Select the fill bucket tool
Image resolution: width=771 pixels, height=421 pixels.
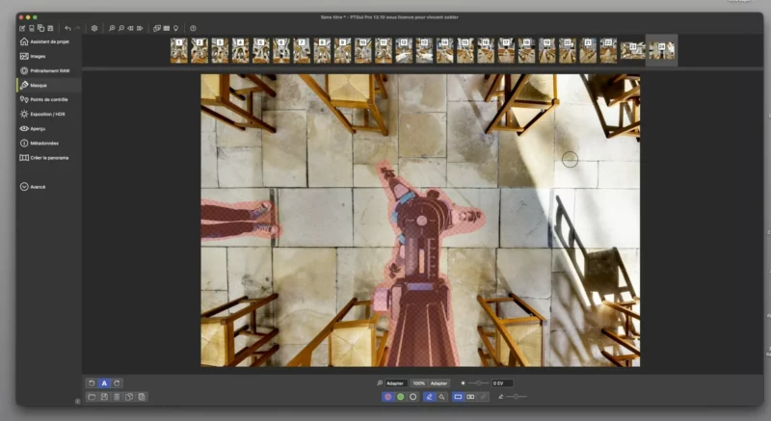click(441, 397)
